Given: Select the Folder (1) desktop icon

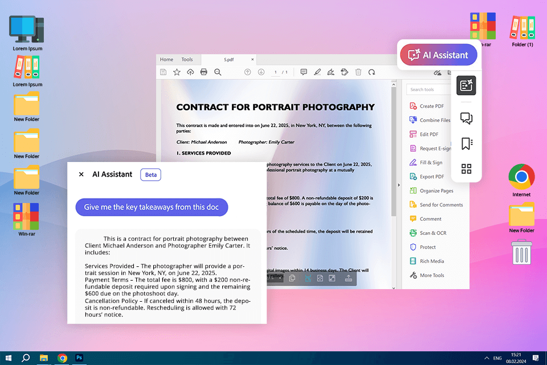Looking at the screenshot, I should (522, 31).
